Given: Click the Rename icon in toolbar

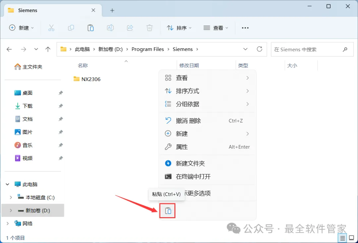Looking at the screenshot, I should 110,28.
